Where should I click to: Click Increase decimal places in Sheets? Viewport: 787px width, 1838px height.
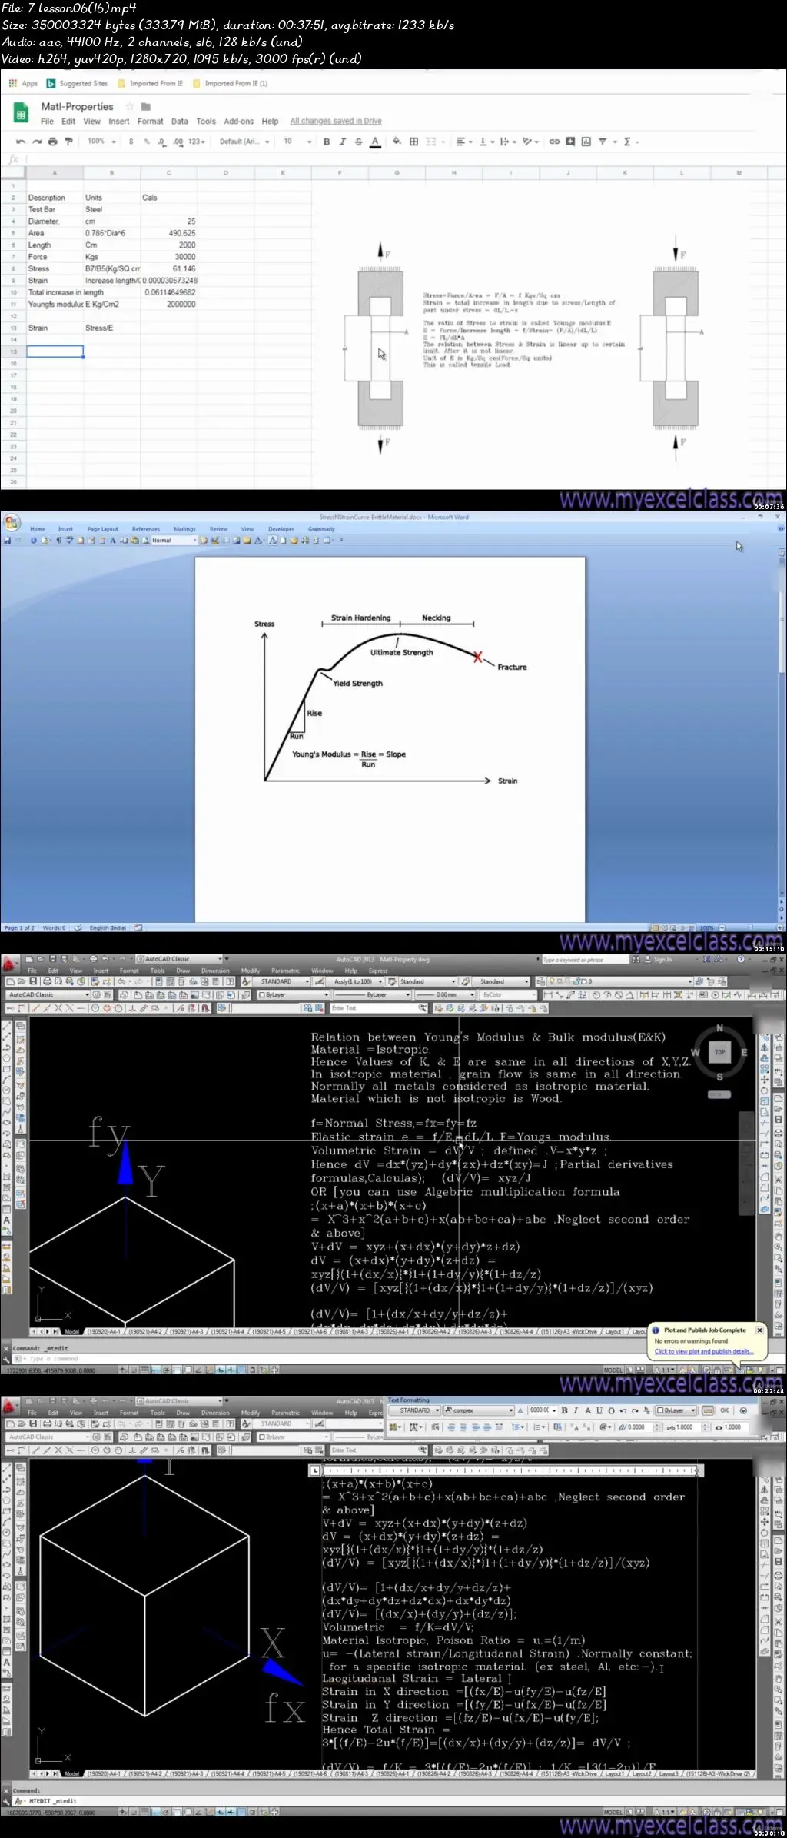pos(178,142)
